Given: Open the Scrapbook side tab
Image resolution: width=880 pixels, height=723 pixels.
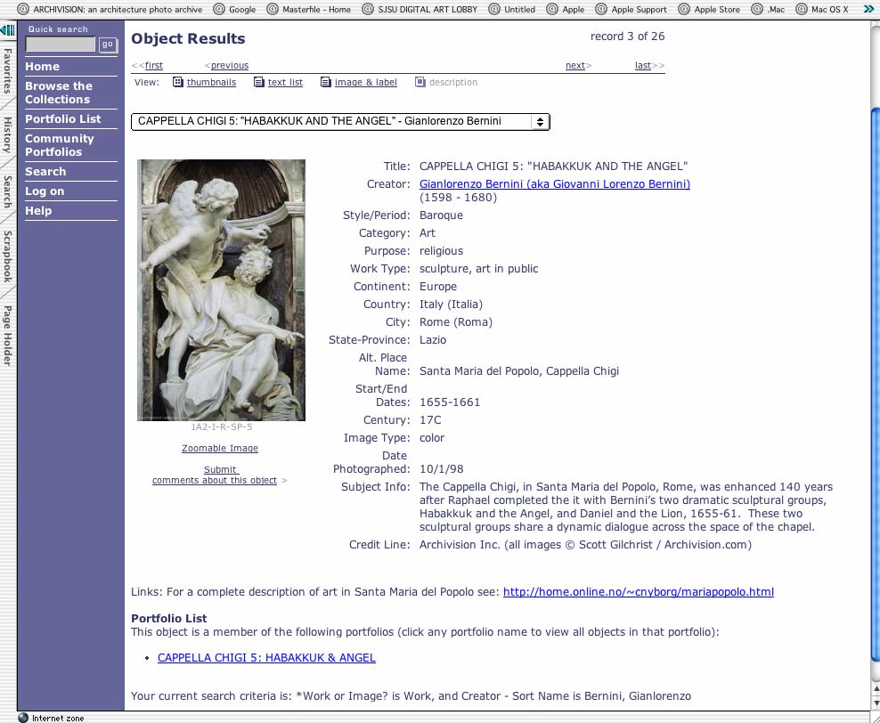Looking at the screenshot, I should click(7, 256).
